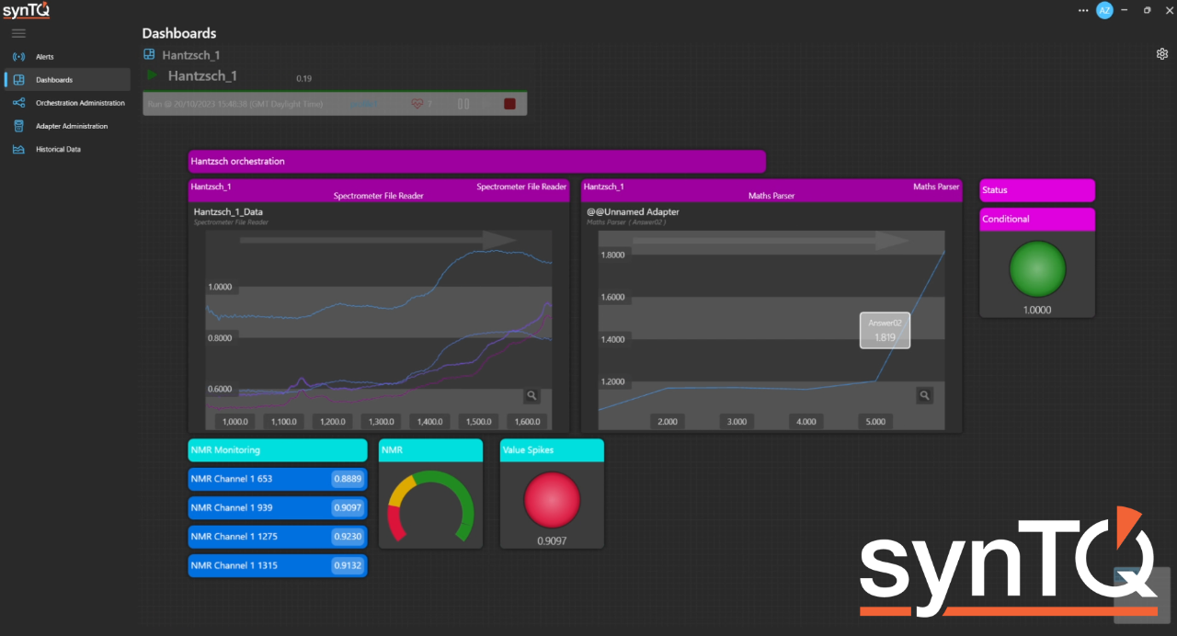Screen dimensions: 1177x636
Task: Open the profile1 link
Action: tap(364, 104)
